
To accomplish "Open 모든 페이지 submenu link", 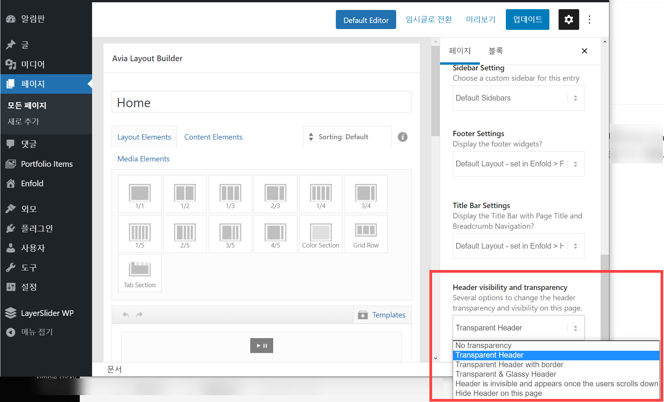I will (x=27, y=106).
